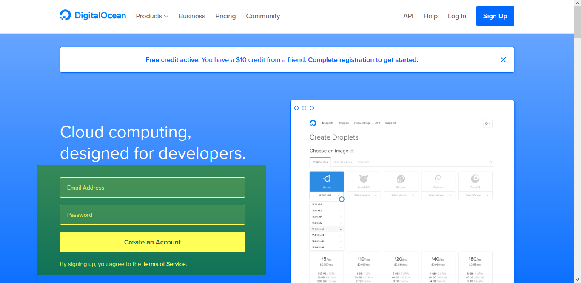Choose 12.04.5 x32 in version list
This screenshot has width=581, height=283.
tap(327, 247)
